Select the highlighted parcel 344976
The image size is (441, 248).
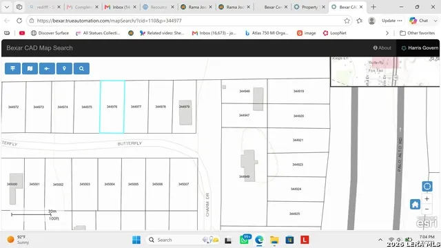112,107
